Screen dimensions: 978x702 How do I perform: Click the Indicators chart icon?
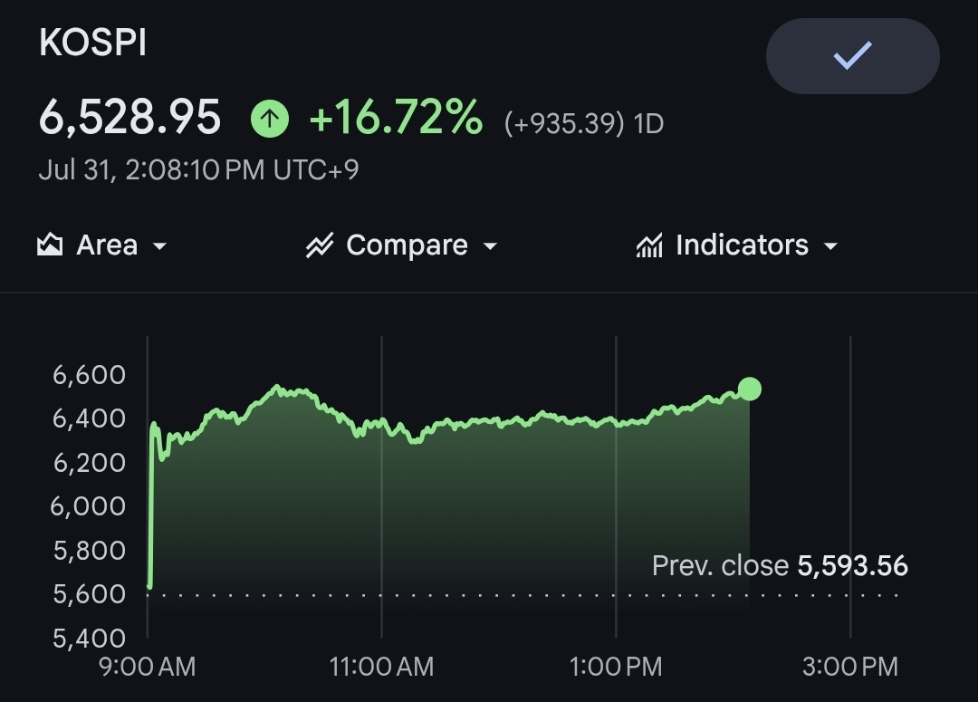(649, 245)
